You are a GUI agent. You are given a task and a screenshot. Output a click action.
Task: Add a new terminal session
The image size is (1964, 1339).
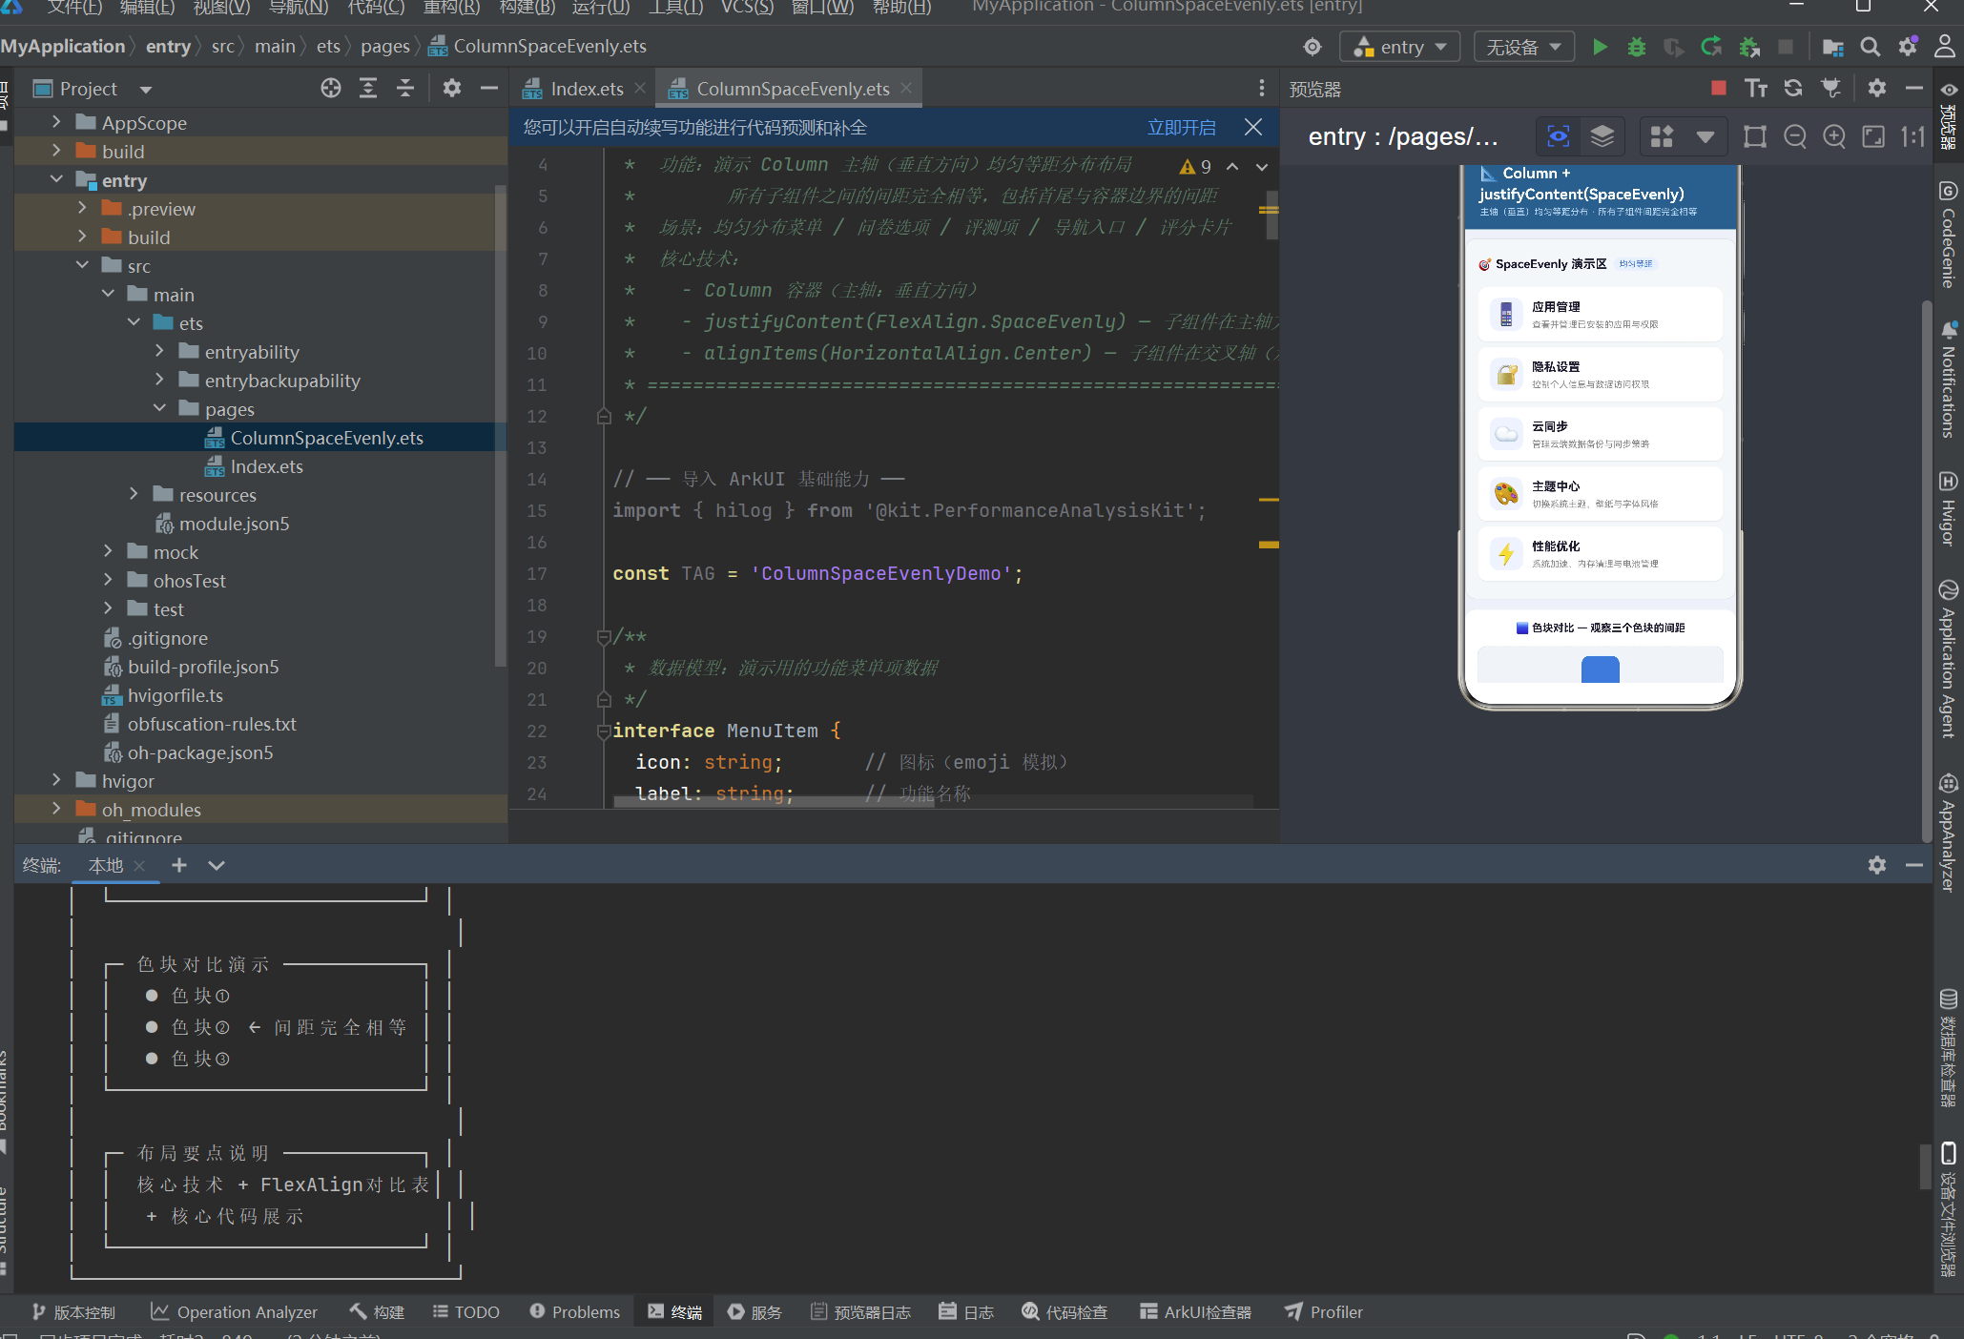click(x=179, y=865)
